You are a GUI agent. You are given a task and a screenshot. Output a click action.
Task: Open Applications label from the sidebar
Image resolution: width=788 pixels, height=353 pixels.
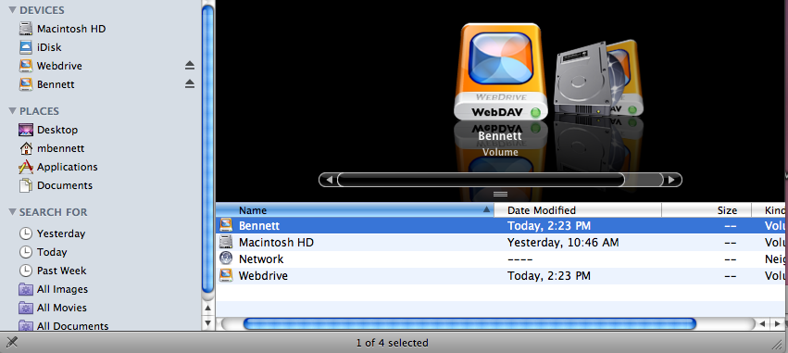click(68, 167)
